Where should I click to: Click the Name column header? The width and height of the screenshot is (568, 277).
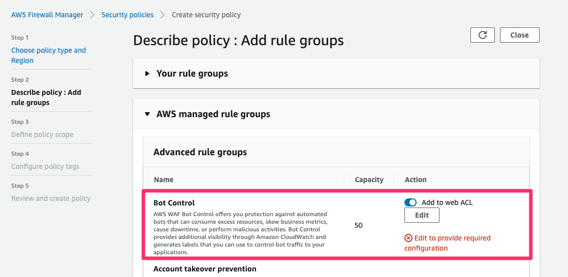[x=164, y=180]
